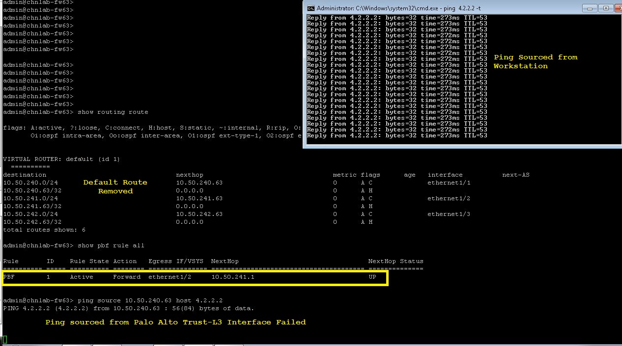Viewport: 622px width, 346px height.
Task: Select PBF rule nexthop 10.50.241.1
Action: (233, 277)
